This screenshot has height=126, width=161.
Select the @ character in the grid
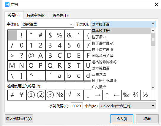[x=31, y=56]
